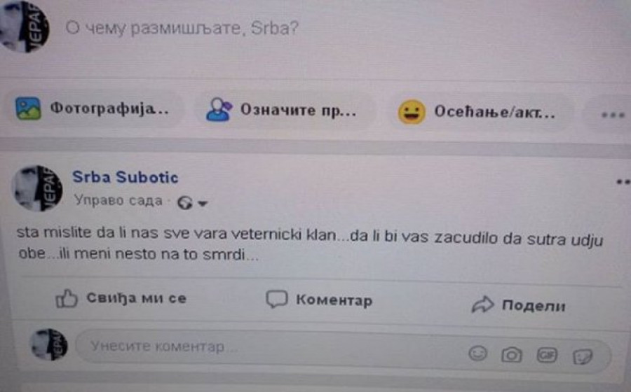Click the share arrow icon
Image resolution: width=631 pixels, height=392 pixels.
[482, 304]
